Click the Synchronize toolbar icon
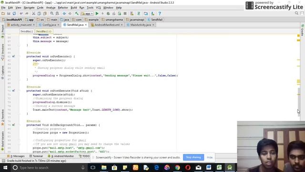The height and width of the screenshot is (172, 305). (14, 14)
